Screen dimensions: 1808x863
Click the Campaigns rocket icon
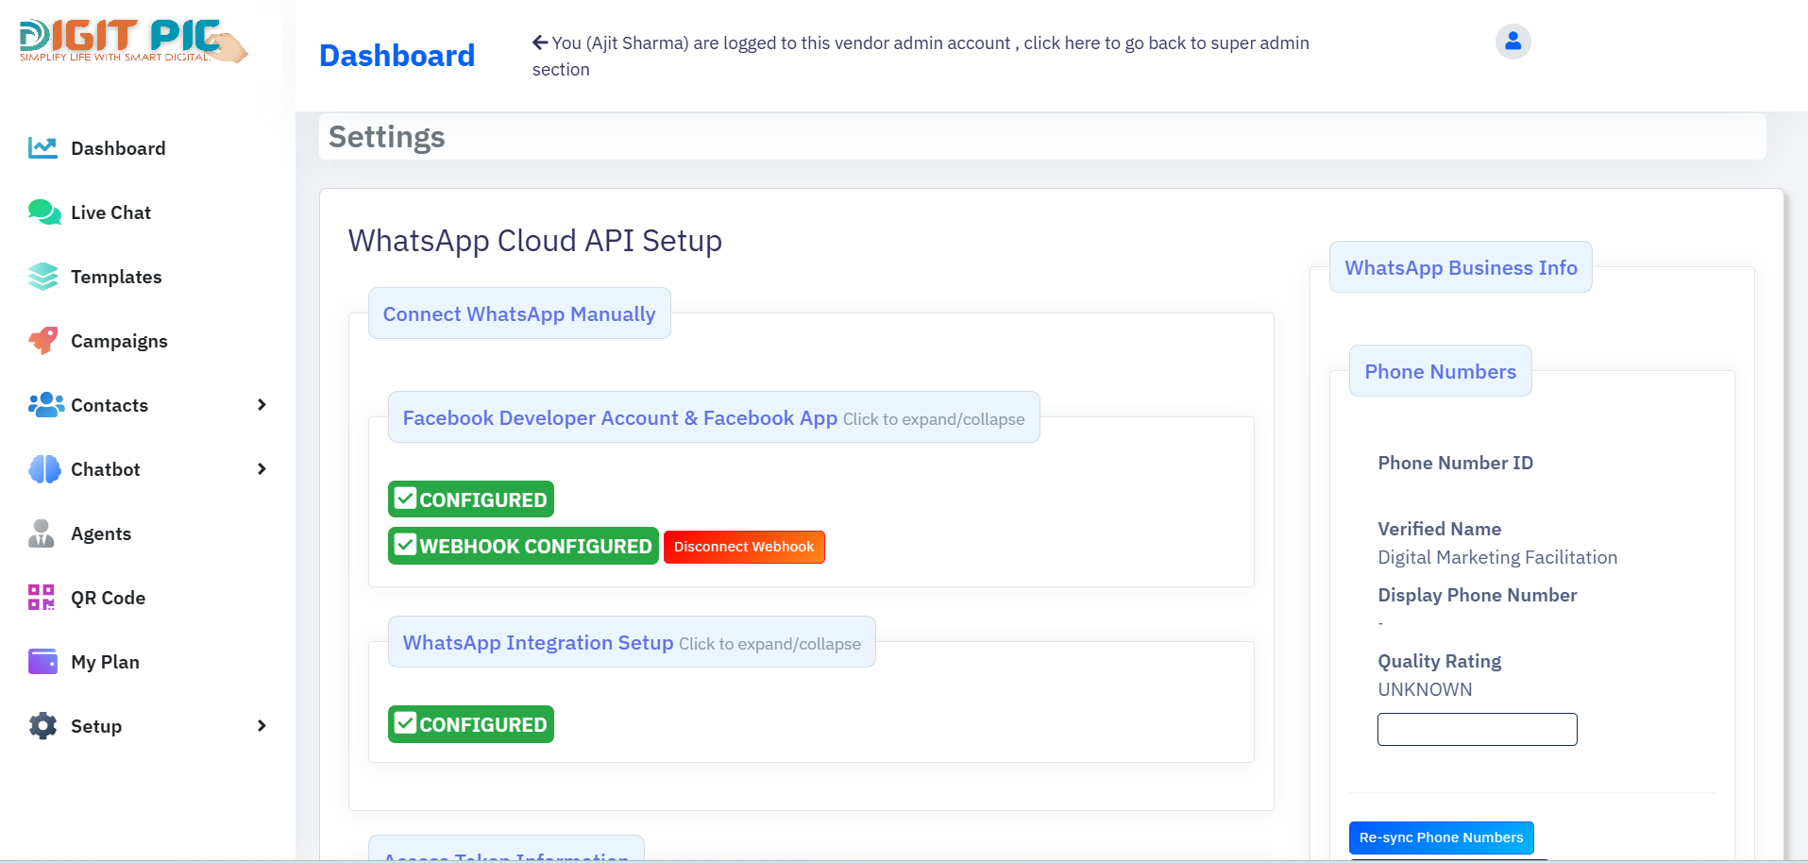tap(42, 341)
